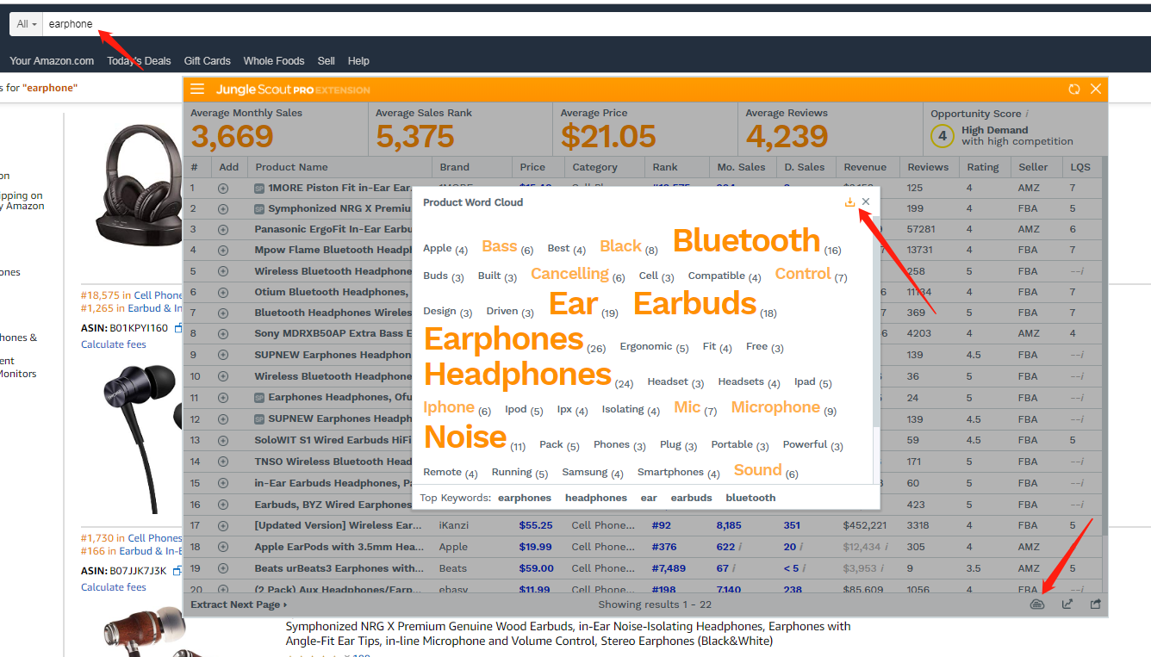This screenshot has height=657, width=1151.
Task: Open Today's Deals in Amazon nav
Action: (x=139, y=61)
